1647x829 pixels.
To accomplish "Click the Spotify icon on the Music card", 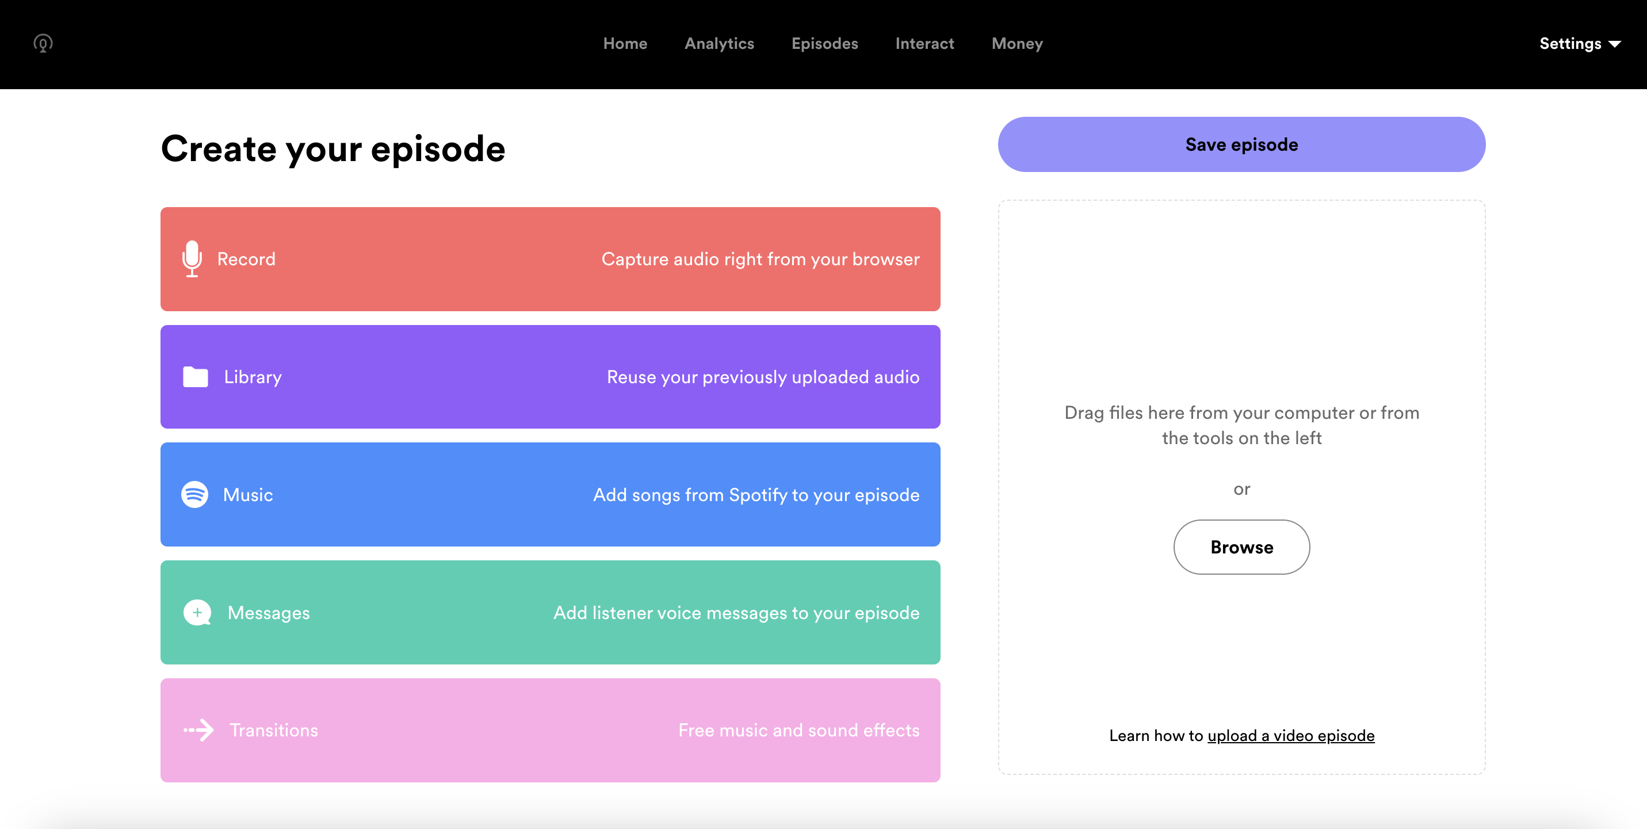I will [x=195, y=494].
